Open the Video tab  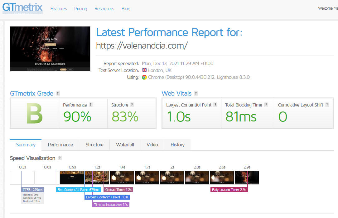click(x=152, y=145)
